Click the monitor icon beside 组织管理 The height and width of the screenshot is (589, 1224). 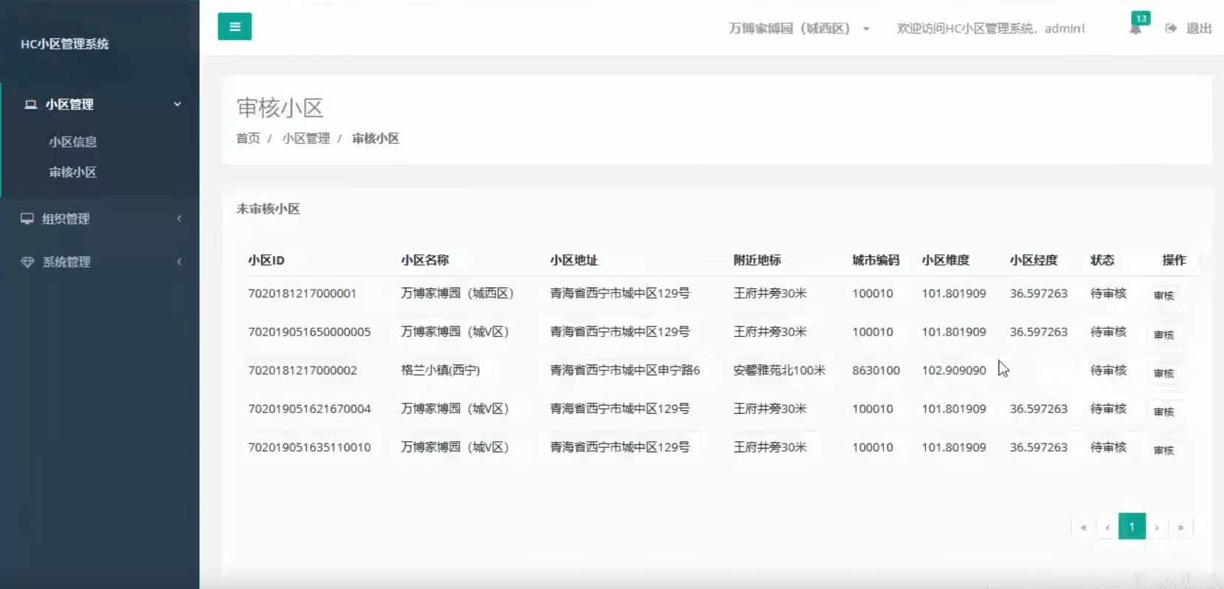(27, 219)
